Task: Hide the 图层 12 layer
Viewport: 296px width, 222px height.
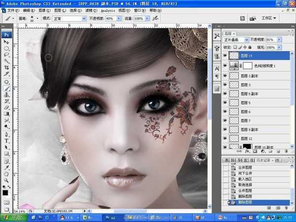Action: (x=226, y=139)
